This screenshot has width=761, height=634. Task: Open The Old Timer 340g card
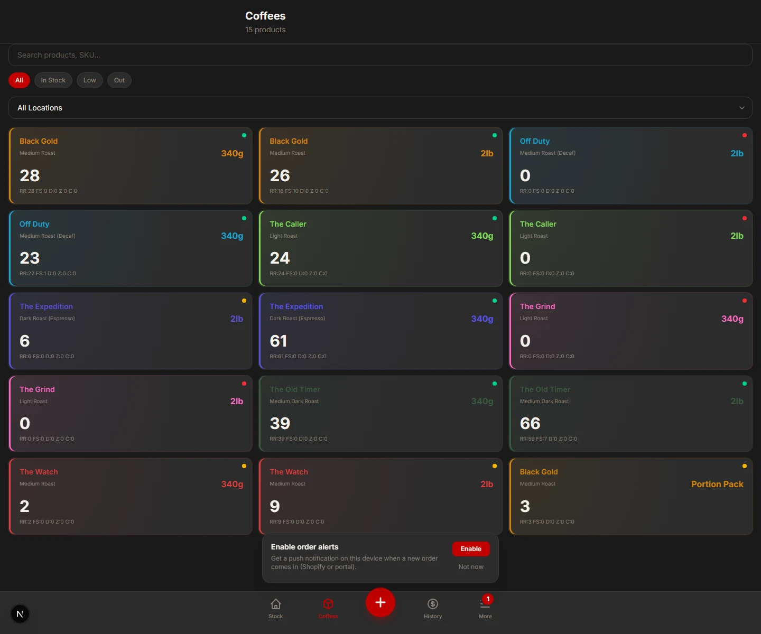point(380,414)
